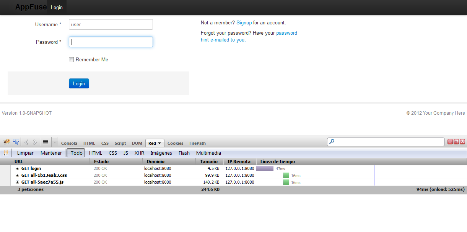
Task: Focus the Password input field
Action: point(111,42)
